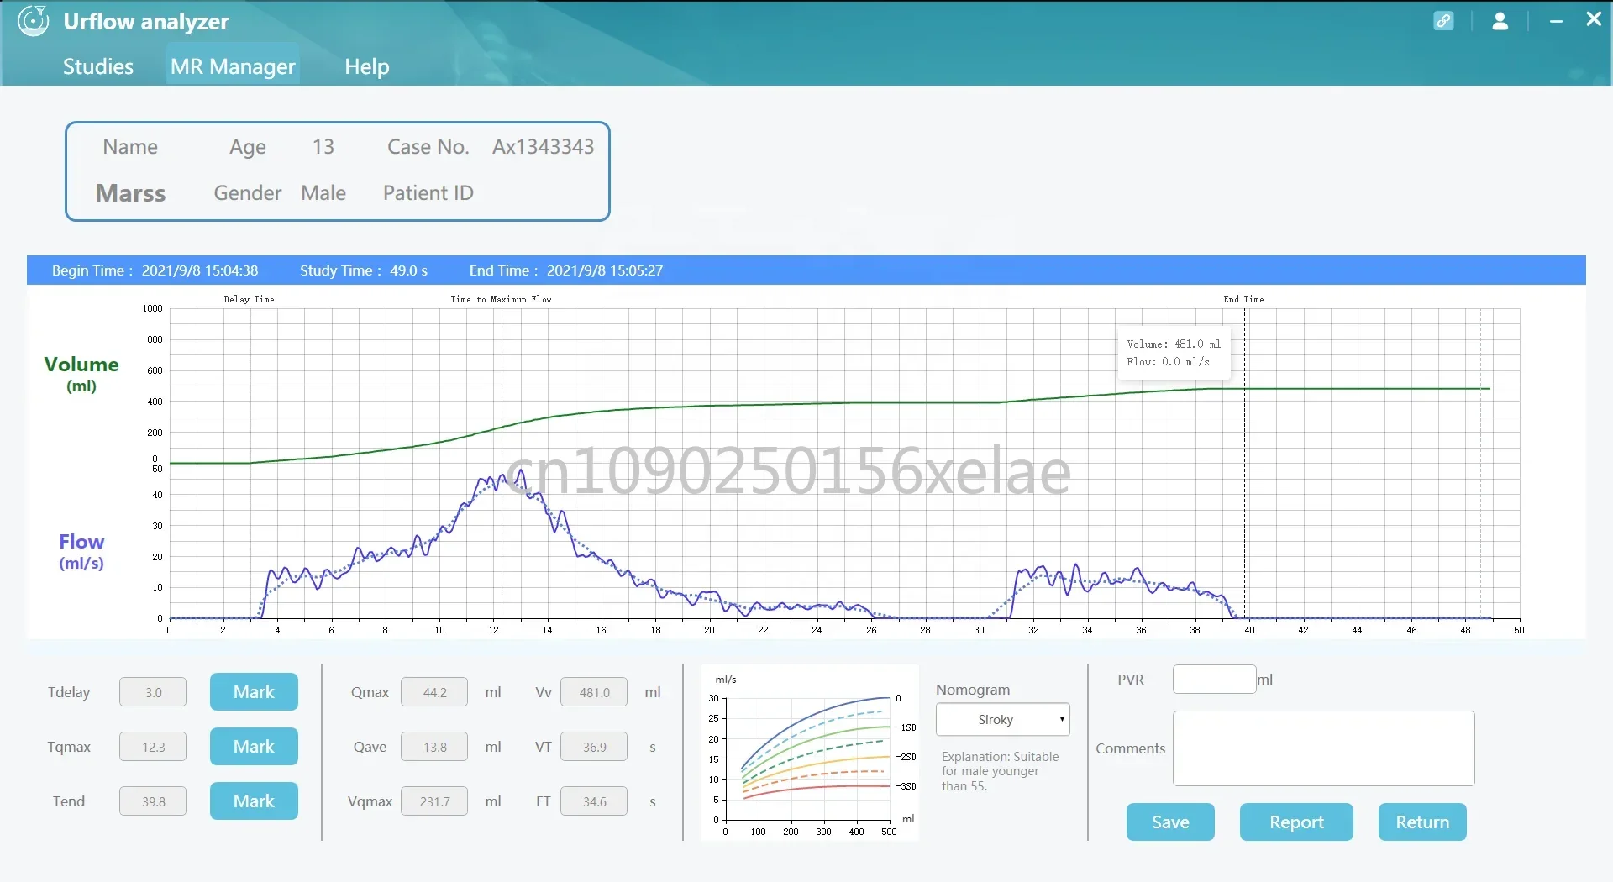Expand the Siroky nomogram dropdown

pyautogui.click(x=1002, y=720)
